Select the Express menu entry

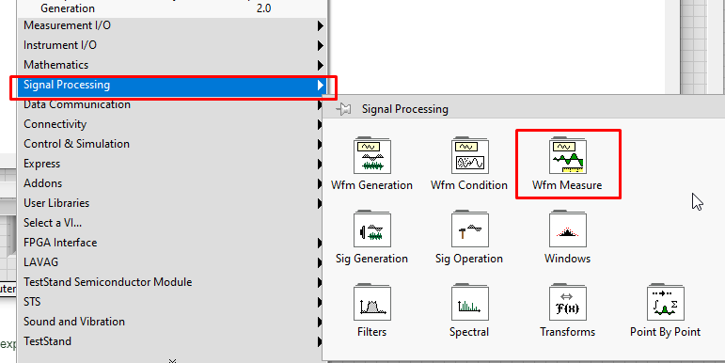(x=171, y=164)
